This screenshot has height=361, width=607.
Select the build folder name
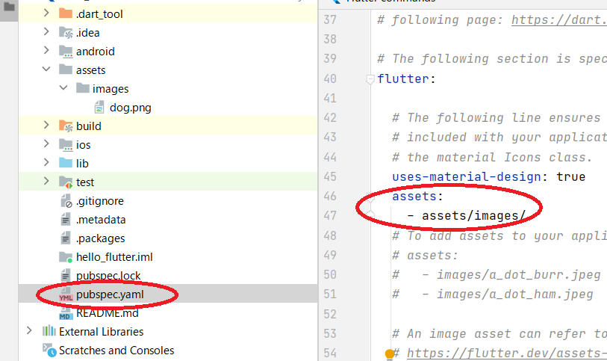click(89, 126)
